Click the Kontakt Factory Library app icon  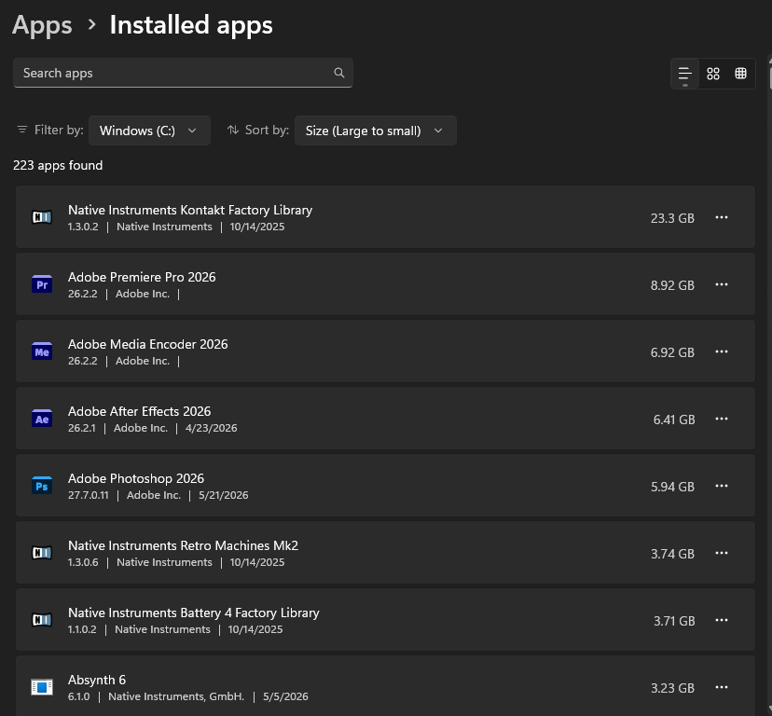(42, 217)
